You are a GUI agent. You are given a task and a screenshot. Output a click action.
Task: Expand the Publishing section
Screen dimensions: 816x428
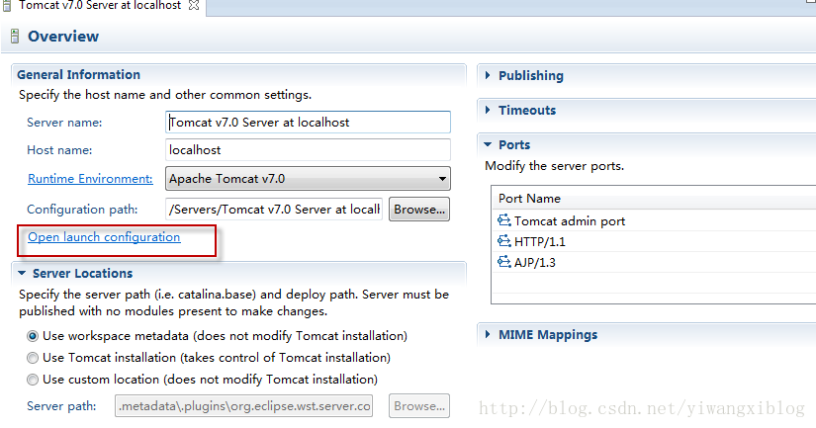(488, 75)
